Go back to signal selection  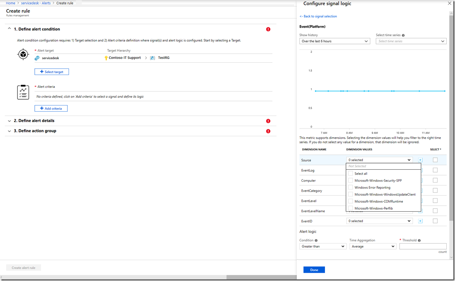tap(318, 16)
